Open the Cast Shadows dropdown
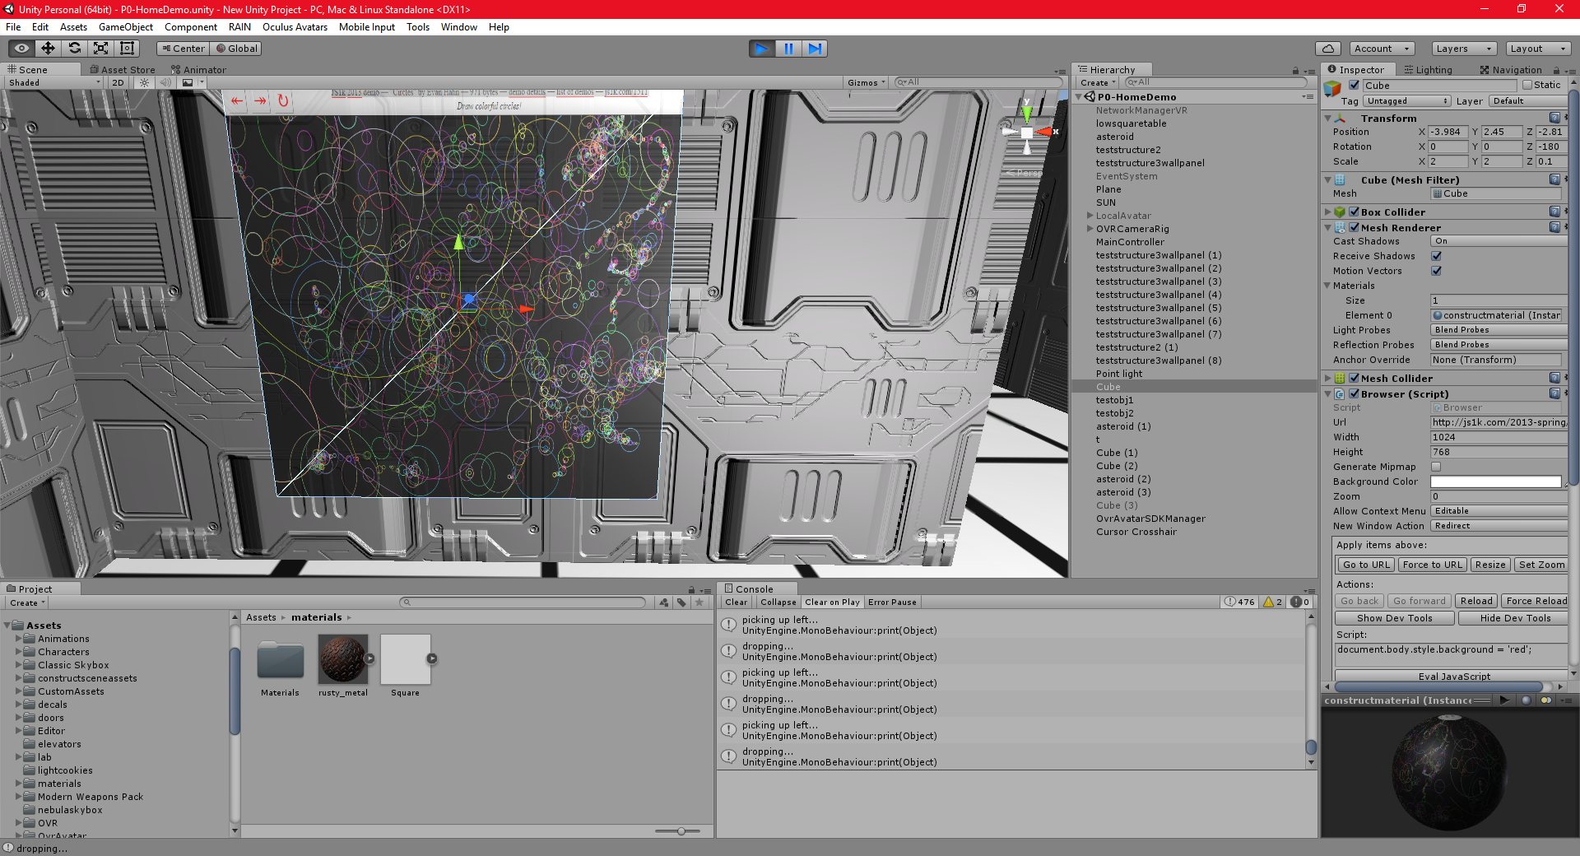 click(1499, 241)
